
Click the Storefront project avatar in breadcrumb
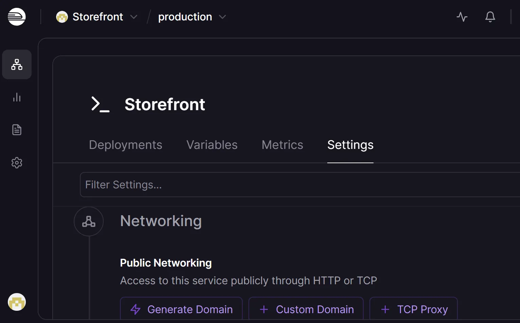62,17
